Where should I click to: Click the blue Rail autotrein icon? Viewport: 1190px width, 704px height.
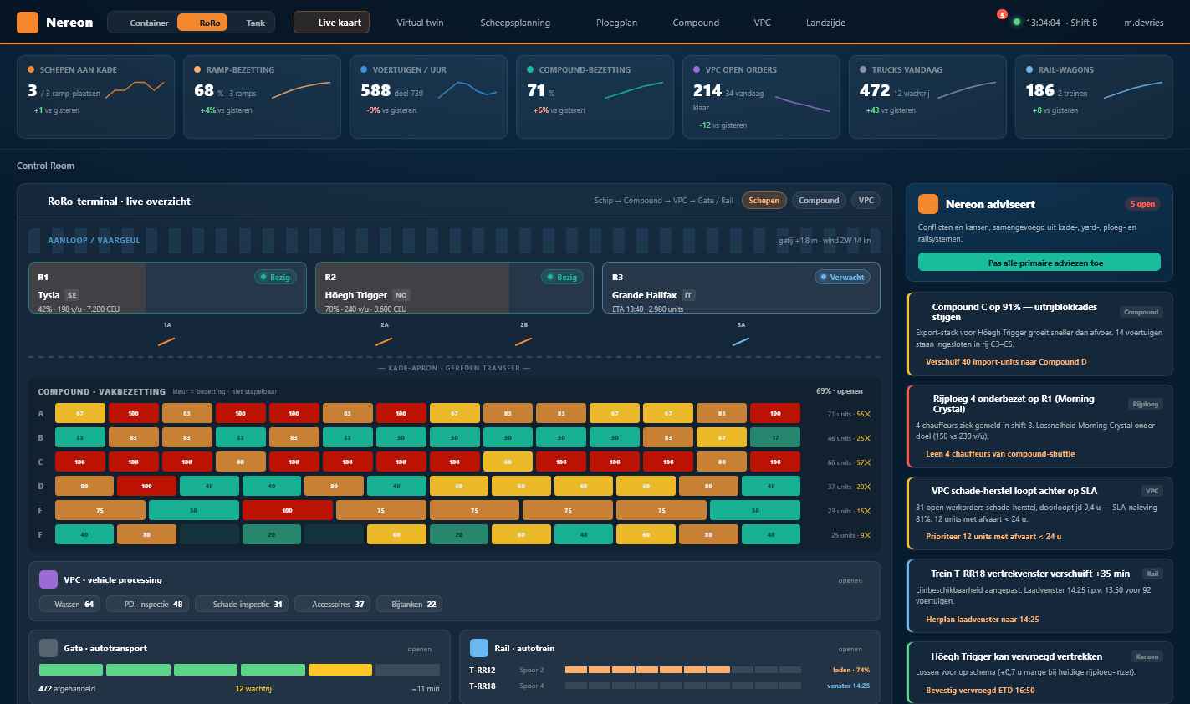pos(479,648)
